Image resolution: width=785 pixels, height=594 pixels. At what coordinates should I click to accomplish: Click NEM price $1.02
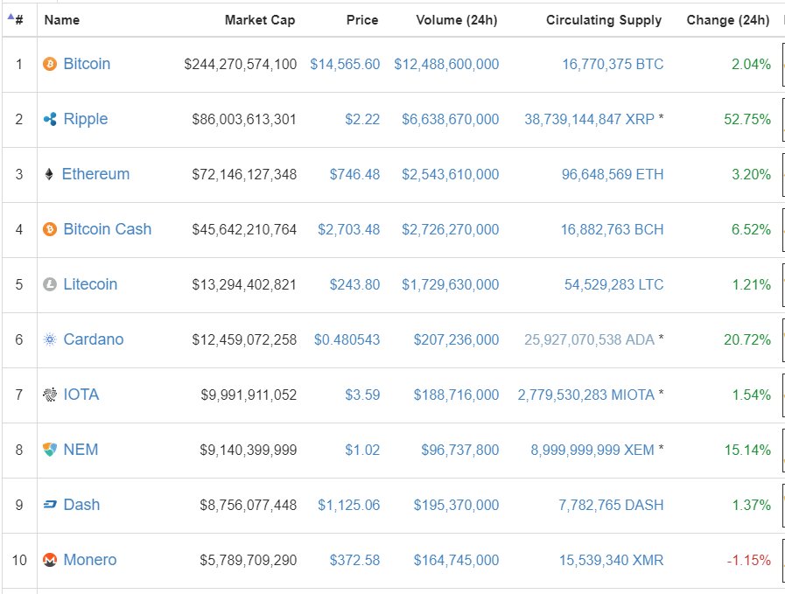click(362, 450)
